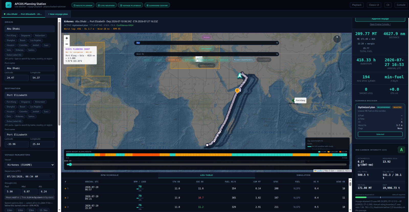The image size is (409, 212).
Task: Open Live Weather view
Action: click(x=106, y=5)
